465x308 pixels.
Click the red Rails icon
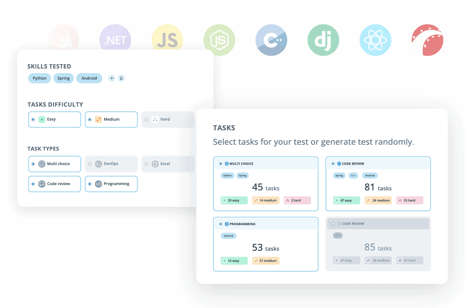tap(428, 40)
